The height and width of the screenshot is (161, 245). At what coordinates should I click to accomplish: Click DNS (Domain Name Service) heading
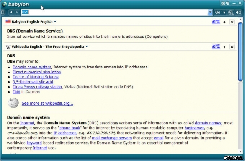point(35,31)
